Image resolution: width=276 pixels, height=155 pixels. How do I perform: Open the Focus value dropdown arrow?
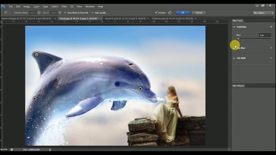[60, 13]
